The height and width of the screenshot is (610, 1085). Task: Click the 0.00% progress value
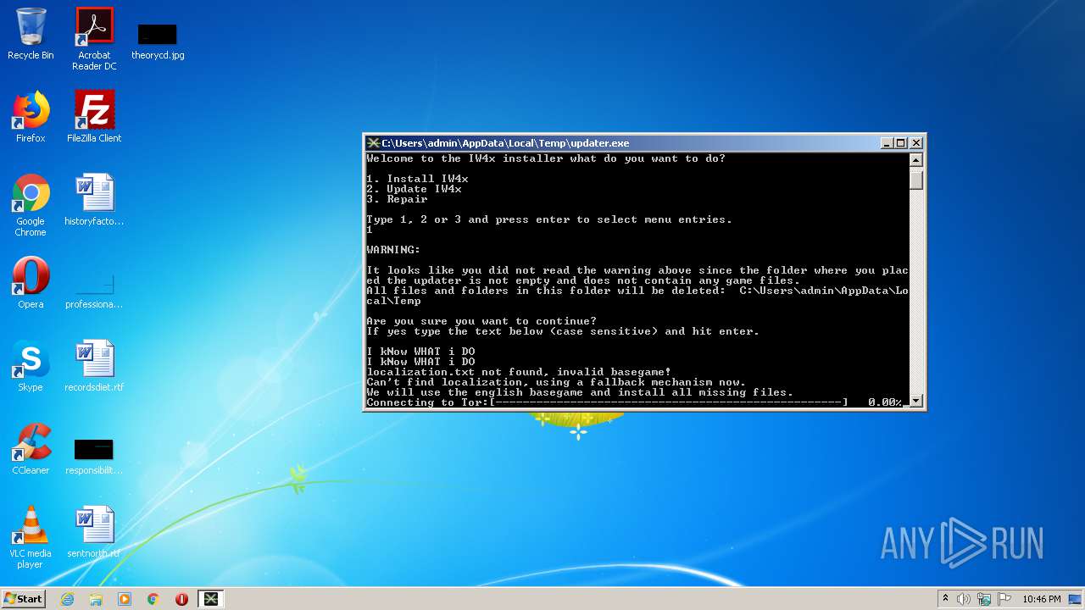pyautogui.click(x=885, y=402)
